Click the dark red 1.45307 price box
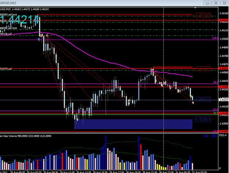Screen dimensions: 229x173 coord(203,15)
